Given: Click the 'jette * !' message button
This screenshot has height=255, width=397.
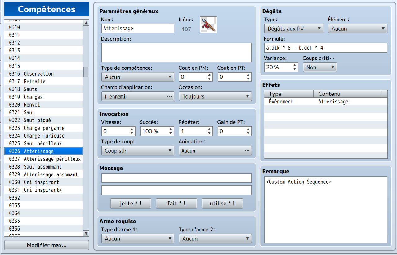Looking at the screenshot, I should click(131, 203).
